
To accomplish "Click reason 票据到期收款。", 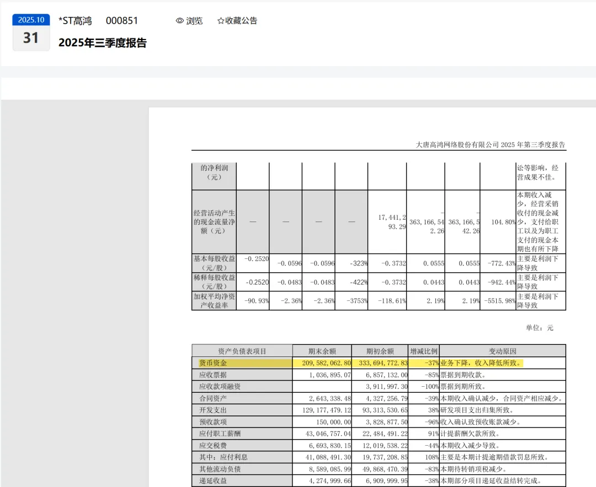I will [464, 375].
